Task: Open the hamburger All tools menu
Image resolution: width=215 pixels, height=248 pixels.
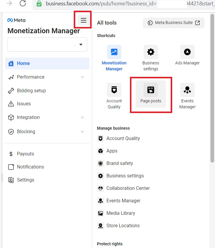Action: pos(83,20)
